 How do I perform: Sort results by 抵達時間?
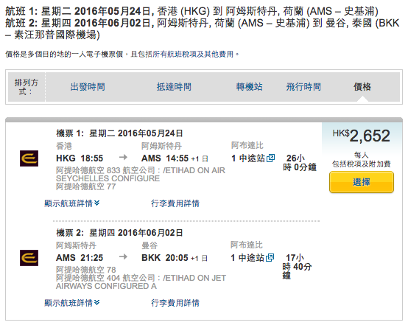pos(174,87)
